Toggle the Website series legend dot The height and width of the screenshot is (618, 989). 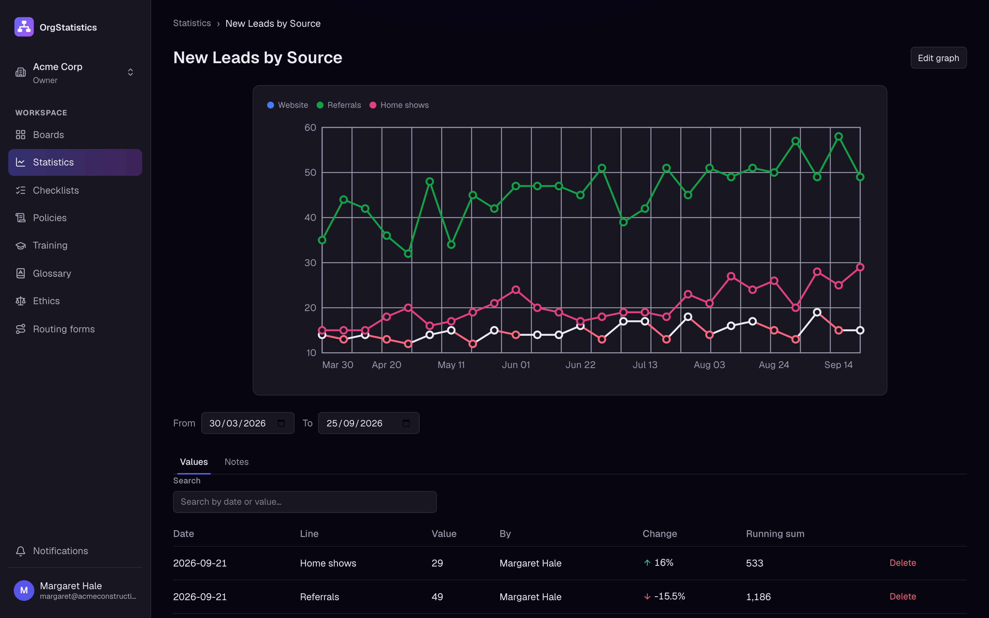pyautogui.click(x=271, y=105)
